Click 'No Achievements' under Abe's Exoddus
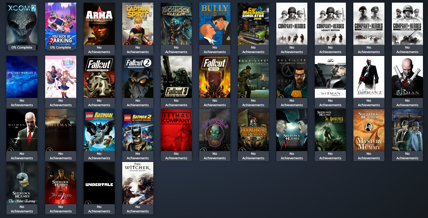 point(253,156)
